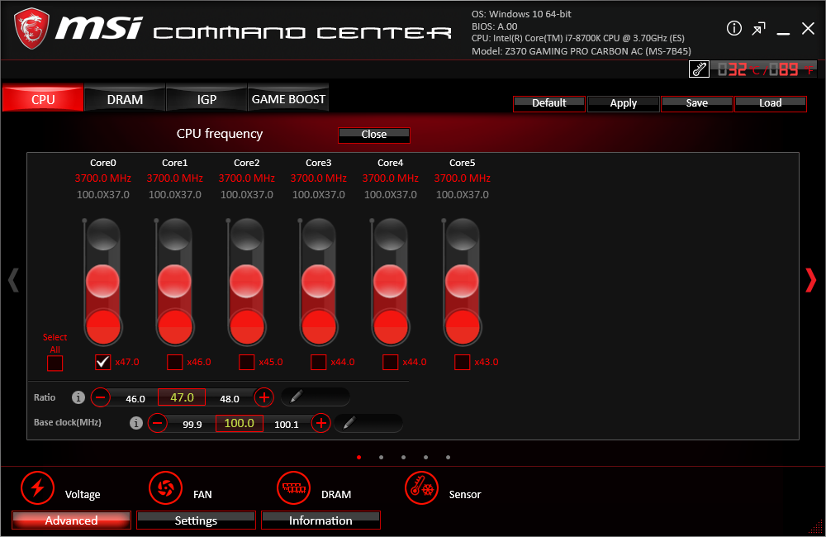
Task: Click the Core1 frequency slider knob
Action: point(174,281)
